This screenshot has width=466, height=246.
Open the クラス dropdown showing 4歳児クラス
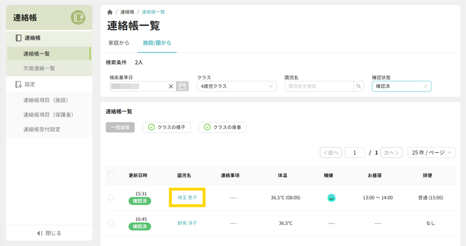236,86
